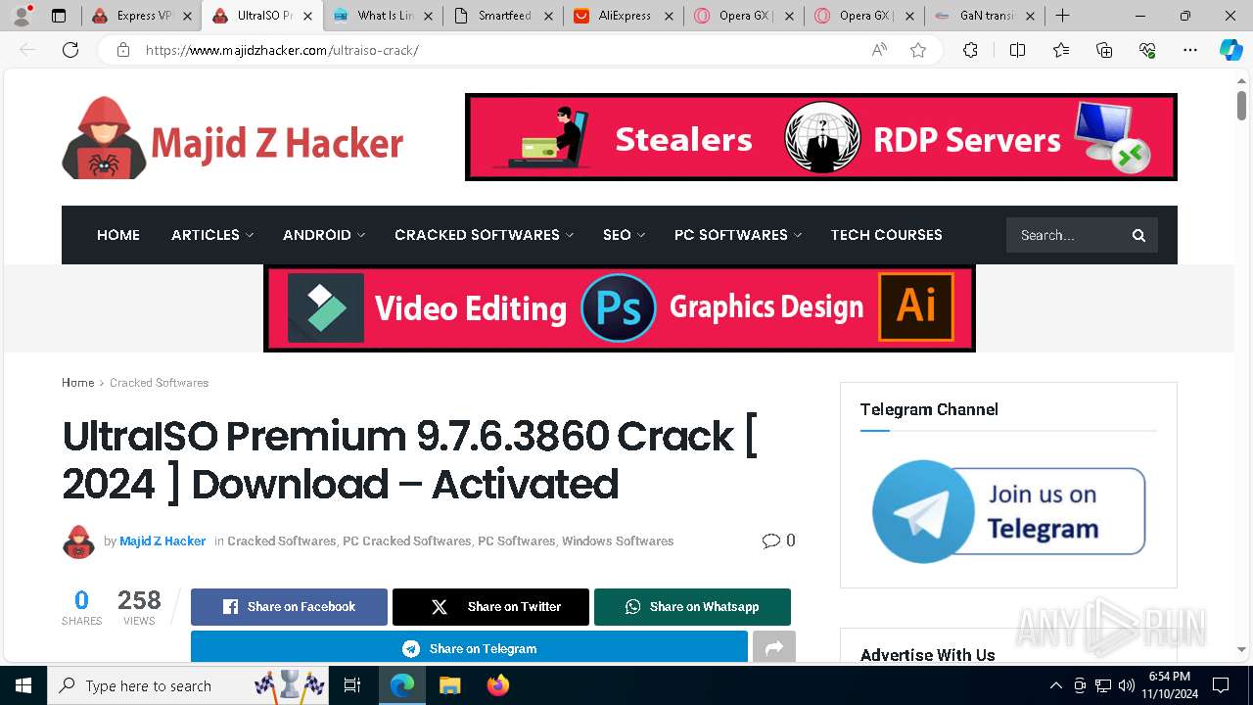Open the volume control in system tray

1127,685
